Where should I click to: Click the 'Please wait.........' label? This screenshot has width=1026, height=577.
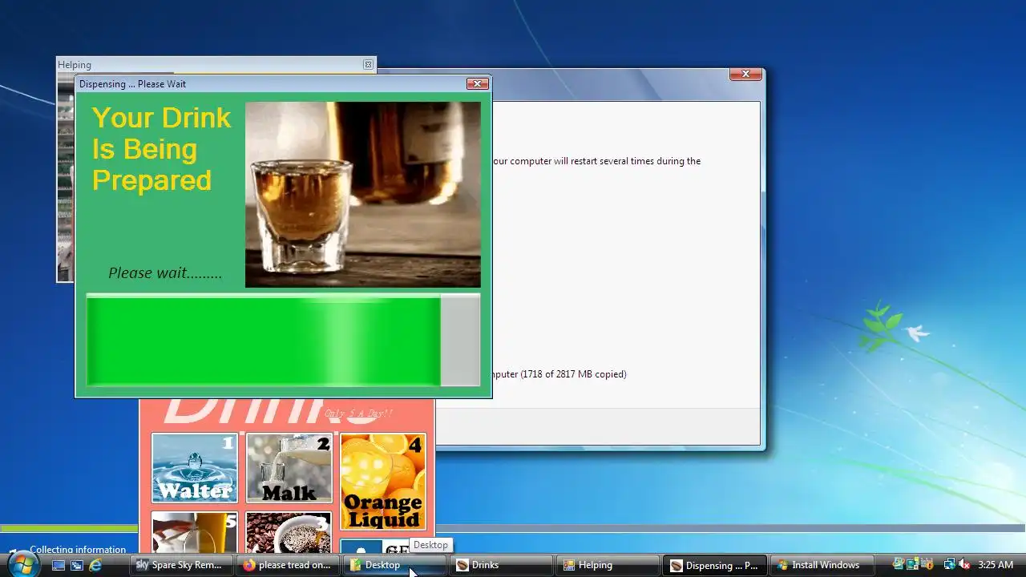click(165, 273)
